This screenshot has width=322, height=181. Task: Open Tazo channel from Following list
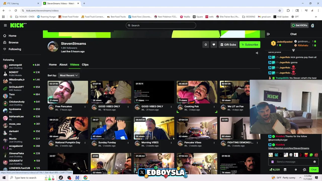pyautogui.click(x=21, y=96)
